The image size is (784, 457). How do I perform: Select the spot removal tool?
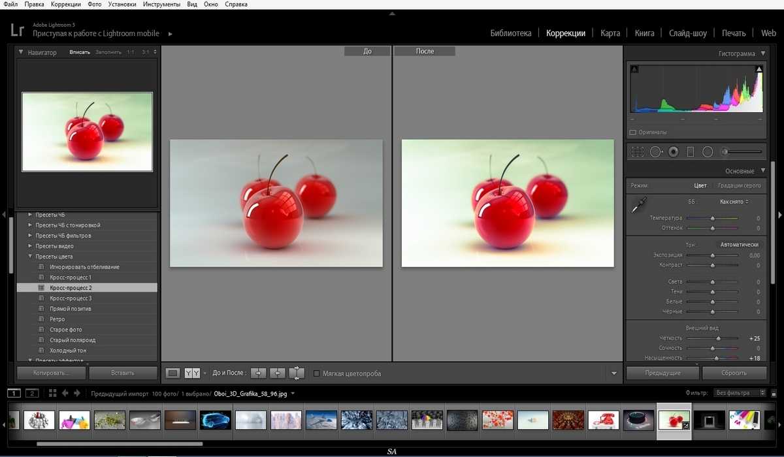point(657,151)
